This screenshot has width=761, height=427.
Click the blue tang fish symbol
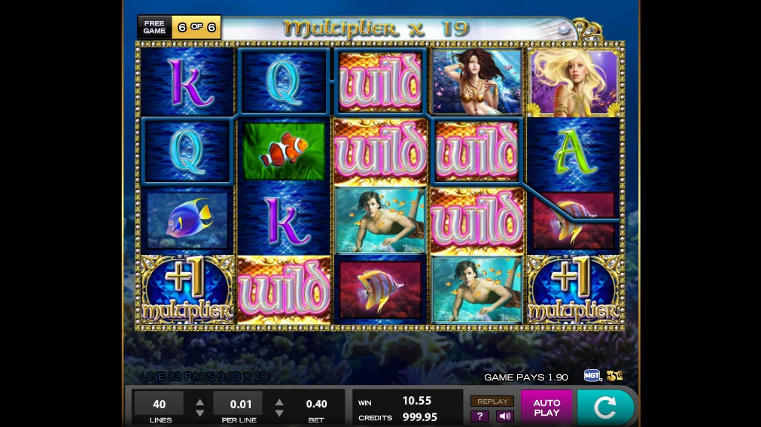[x=187, y=220]
